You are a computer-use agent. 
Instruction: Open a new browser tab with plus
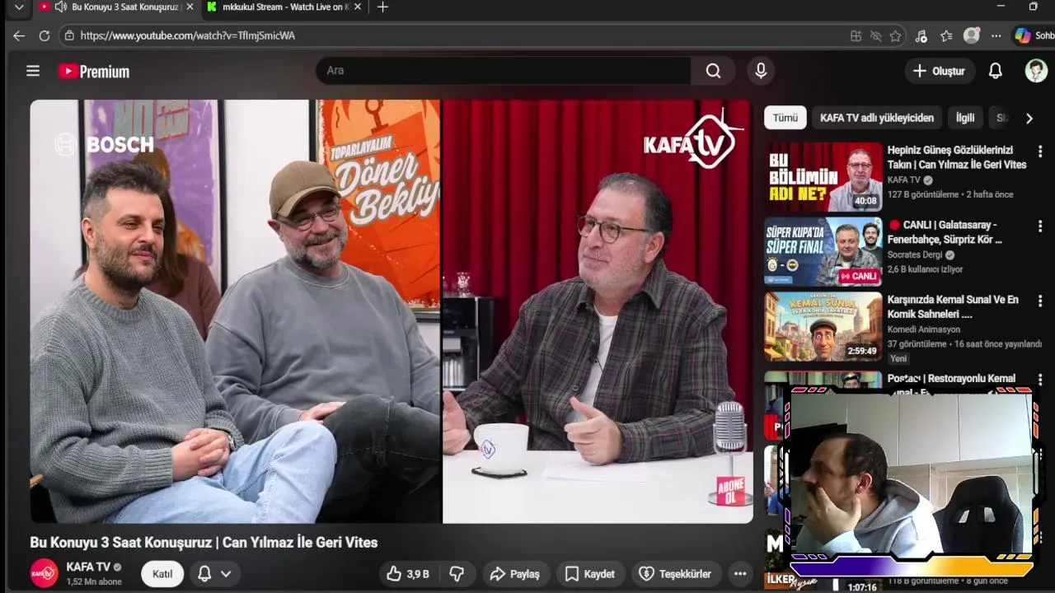pyautogui.click(x=382, y=7)
